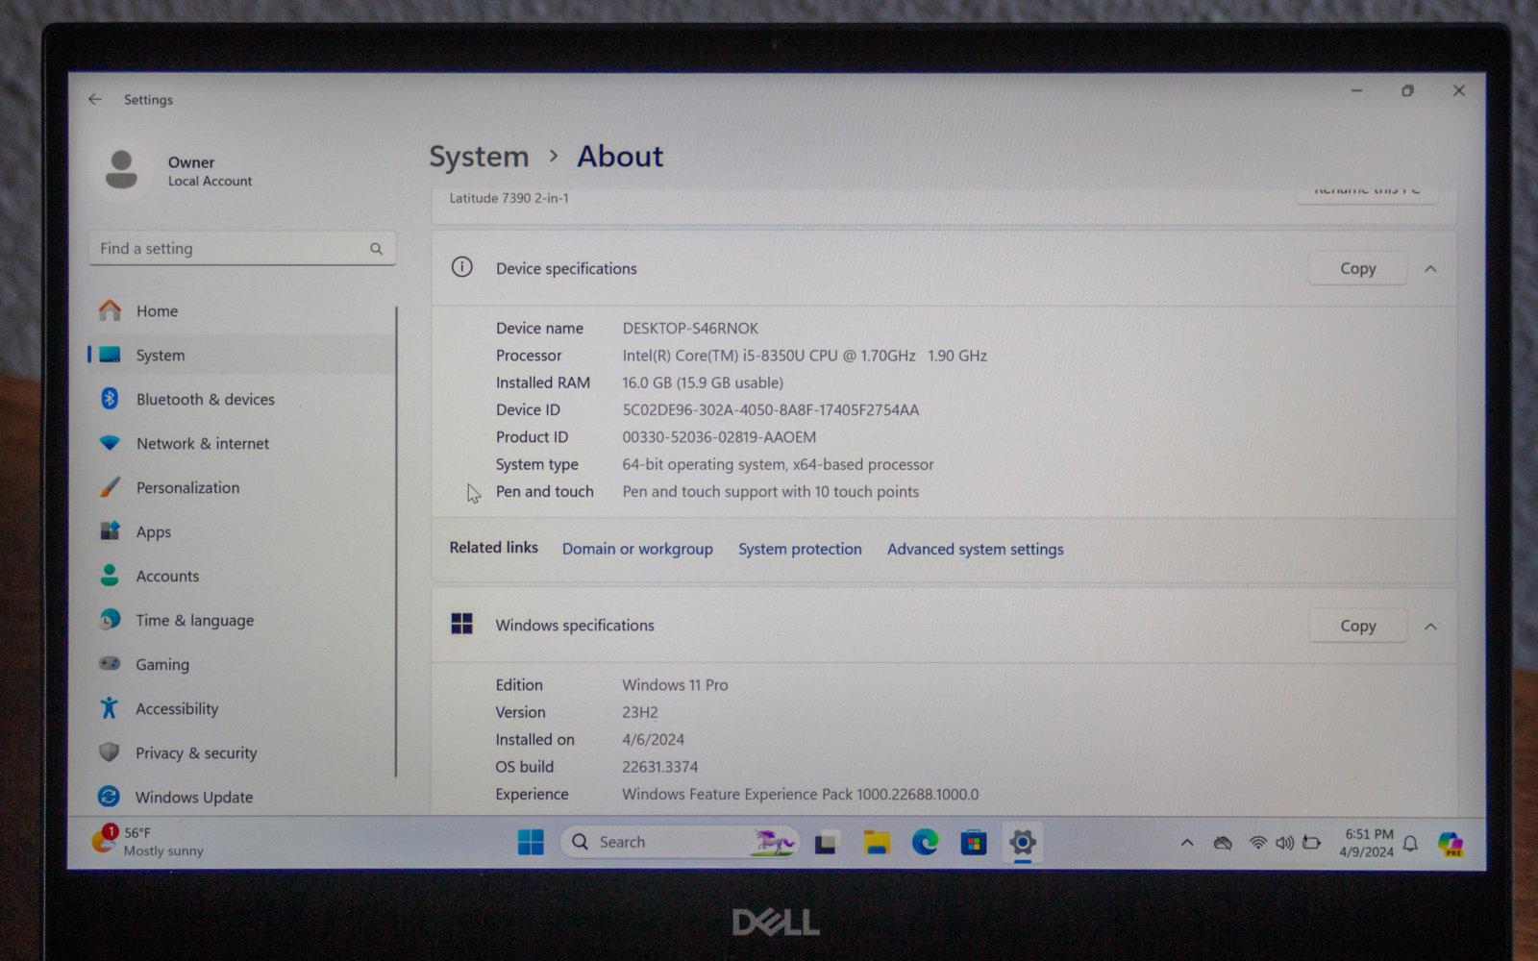Click Latitude 7390 2-in-1 model text

(x=509, y=199)
